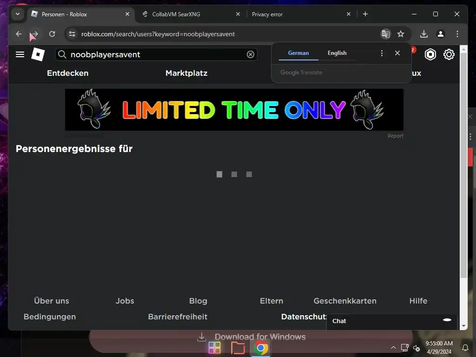This screenshot has height=357, width=476.
Task: Clear the Roblox search field
Action: (x=251, y=54)
